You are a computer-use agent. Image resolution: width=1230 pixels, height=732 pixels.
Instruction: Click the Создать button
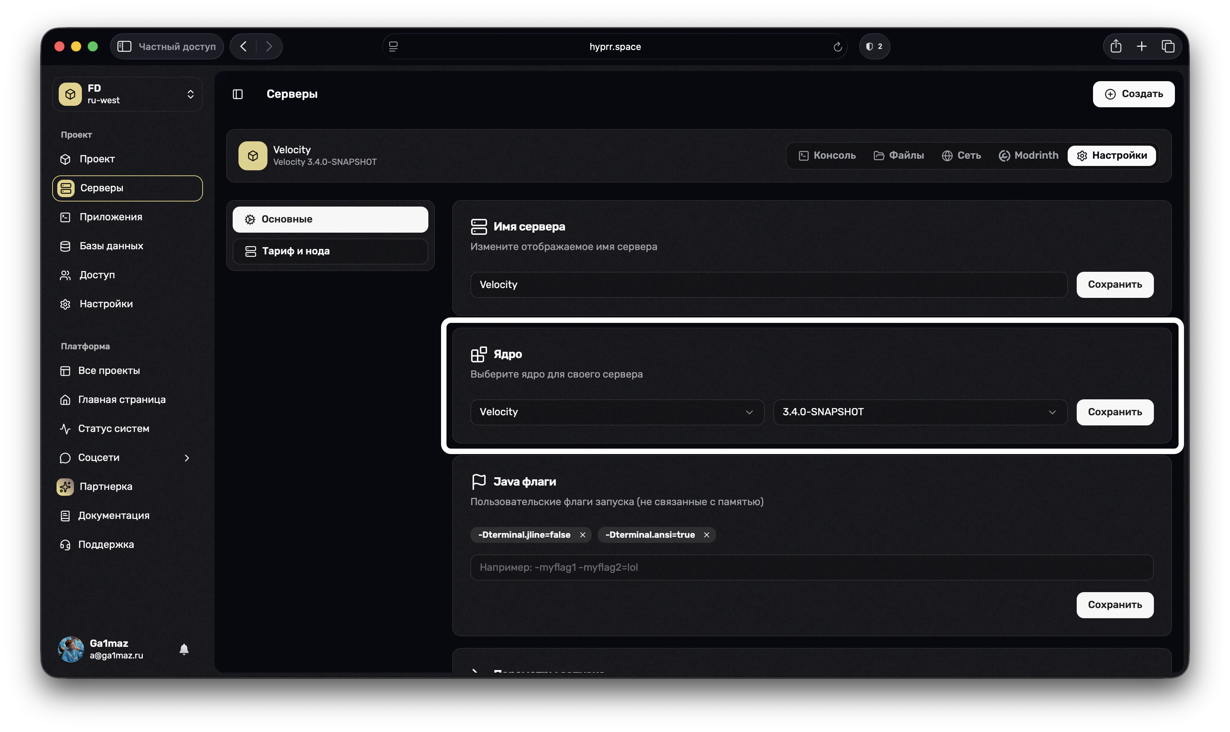click(x=1133, y=94)
